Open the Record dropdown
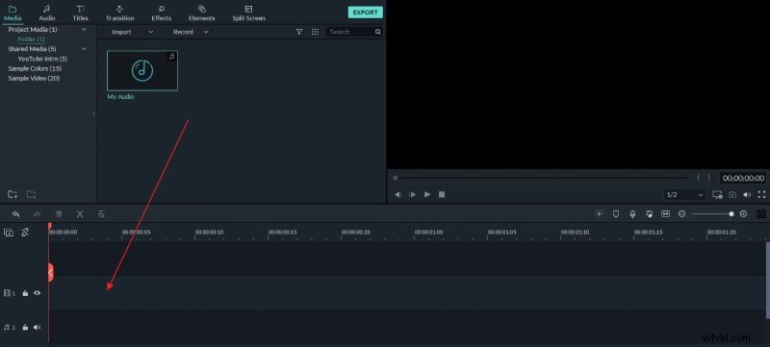Image resolution: width=770 pixels, height=347 pixels. 191,32
